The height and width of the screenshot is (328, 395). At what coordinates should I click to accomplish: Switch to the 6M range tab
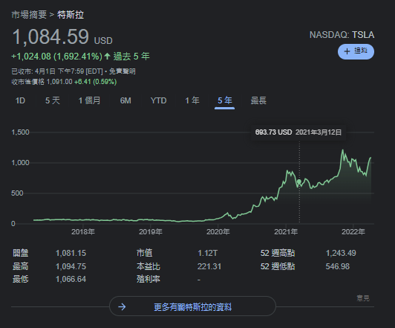(125, 100)
